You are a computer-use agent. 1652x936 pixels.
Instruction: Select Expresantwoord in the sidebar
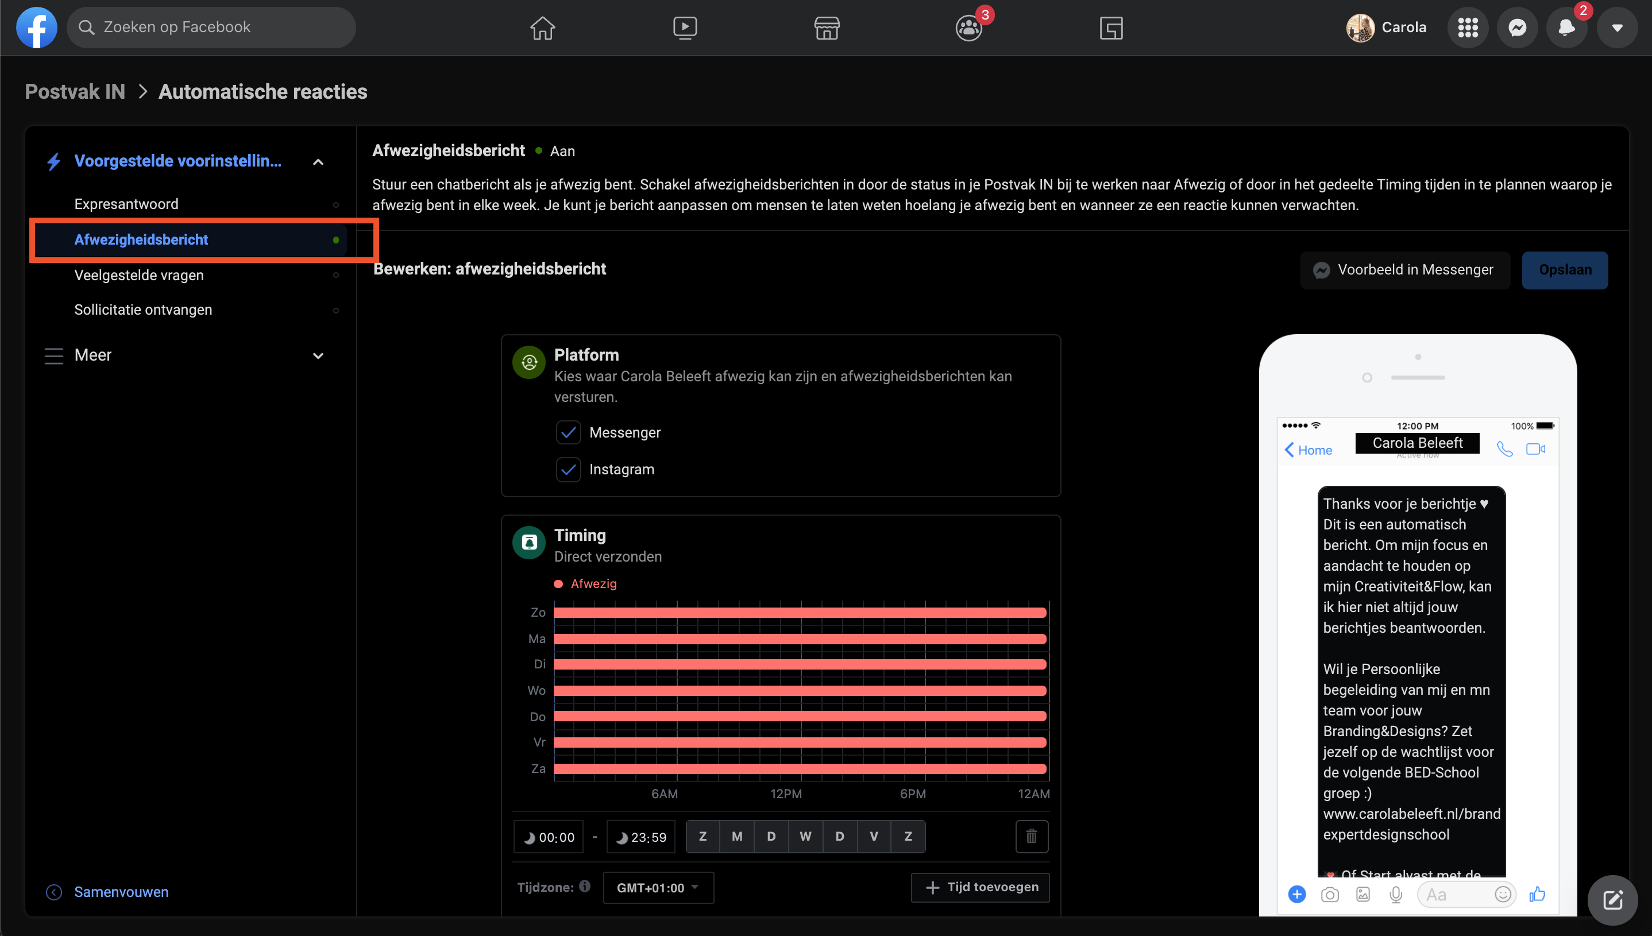[x=126, y=204]
